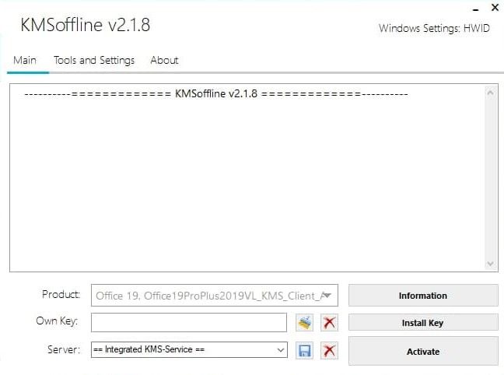
Task: Focus the Own Key text field
Action: click(x=189, y=323)
